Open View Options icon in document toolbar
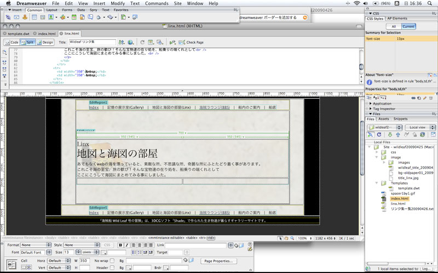This screenshot has height=273, width=438. [x=151, y=43]
